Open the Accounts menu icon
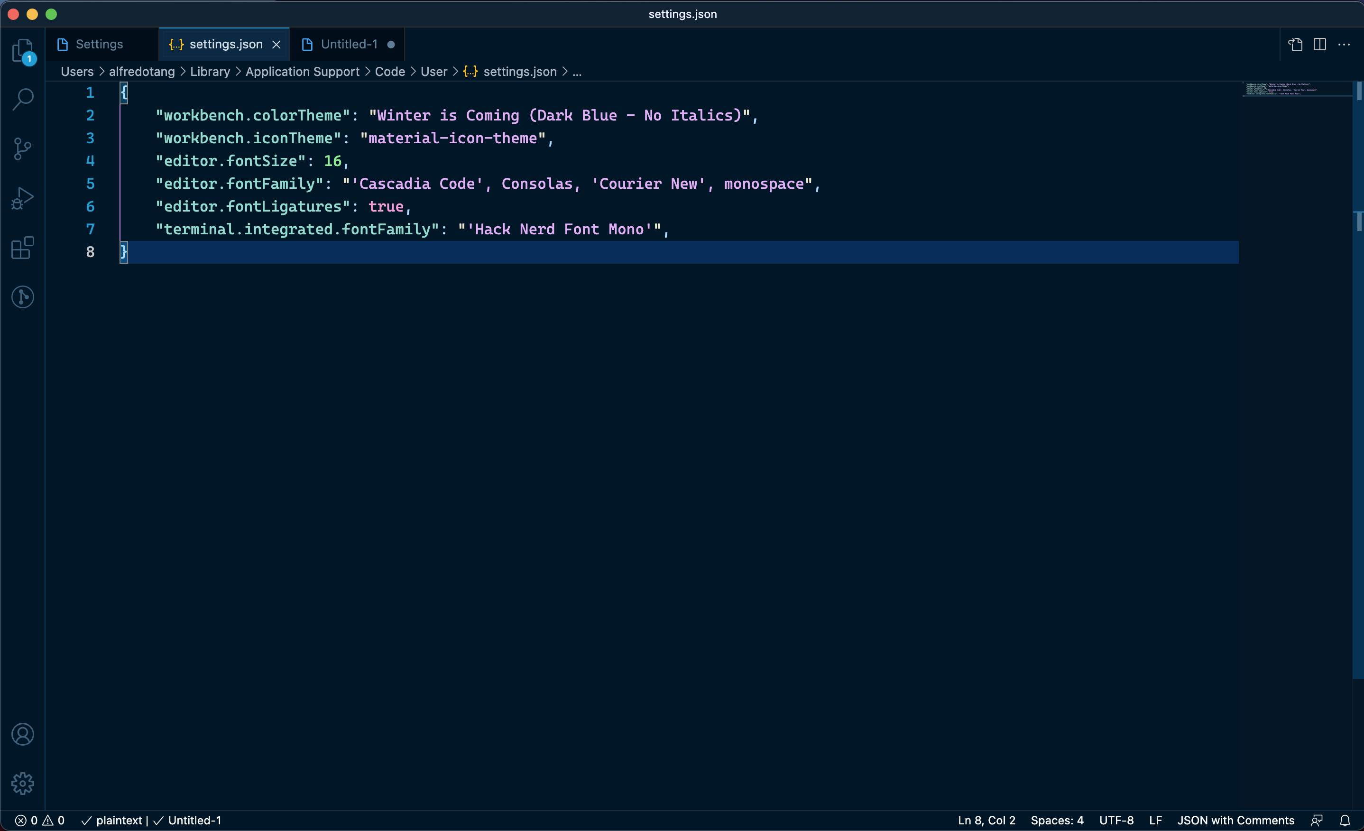The height and width of the screenshot is (831, 1364). click(23, 734)
